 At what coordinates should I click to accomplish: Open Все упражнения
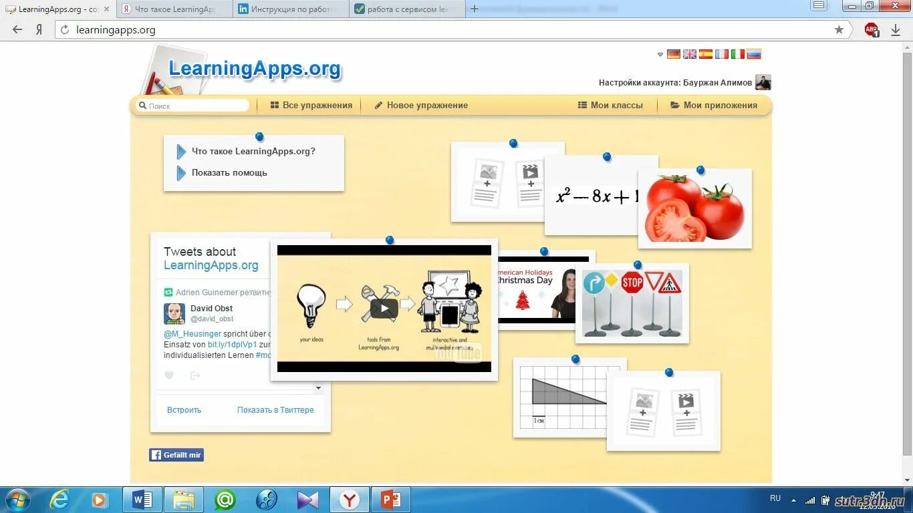point(311,106)
